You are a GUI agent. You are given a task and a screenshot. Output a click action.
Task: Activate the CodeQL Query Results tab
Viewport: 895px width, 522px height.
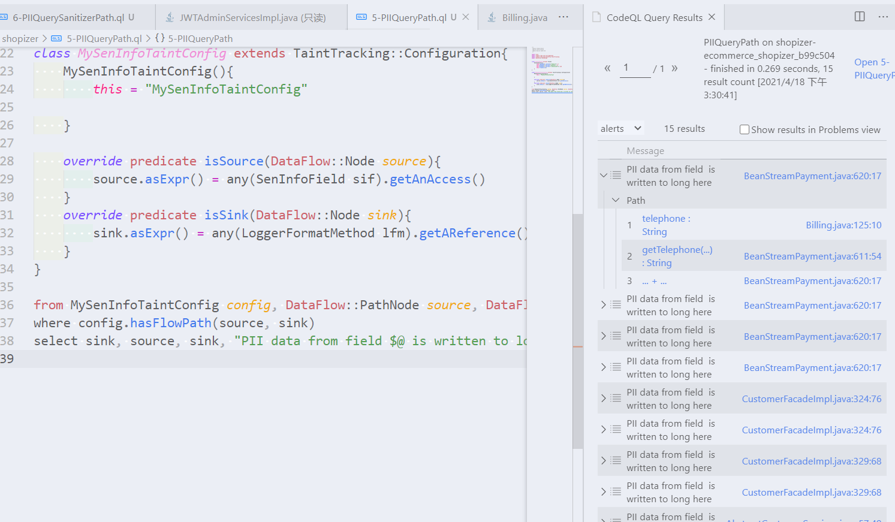654,17
